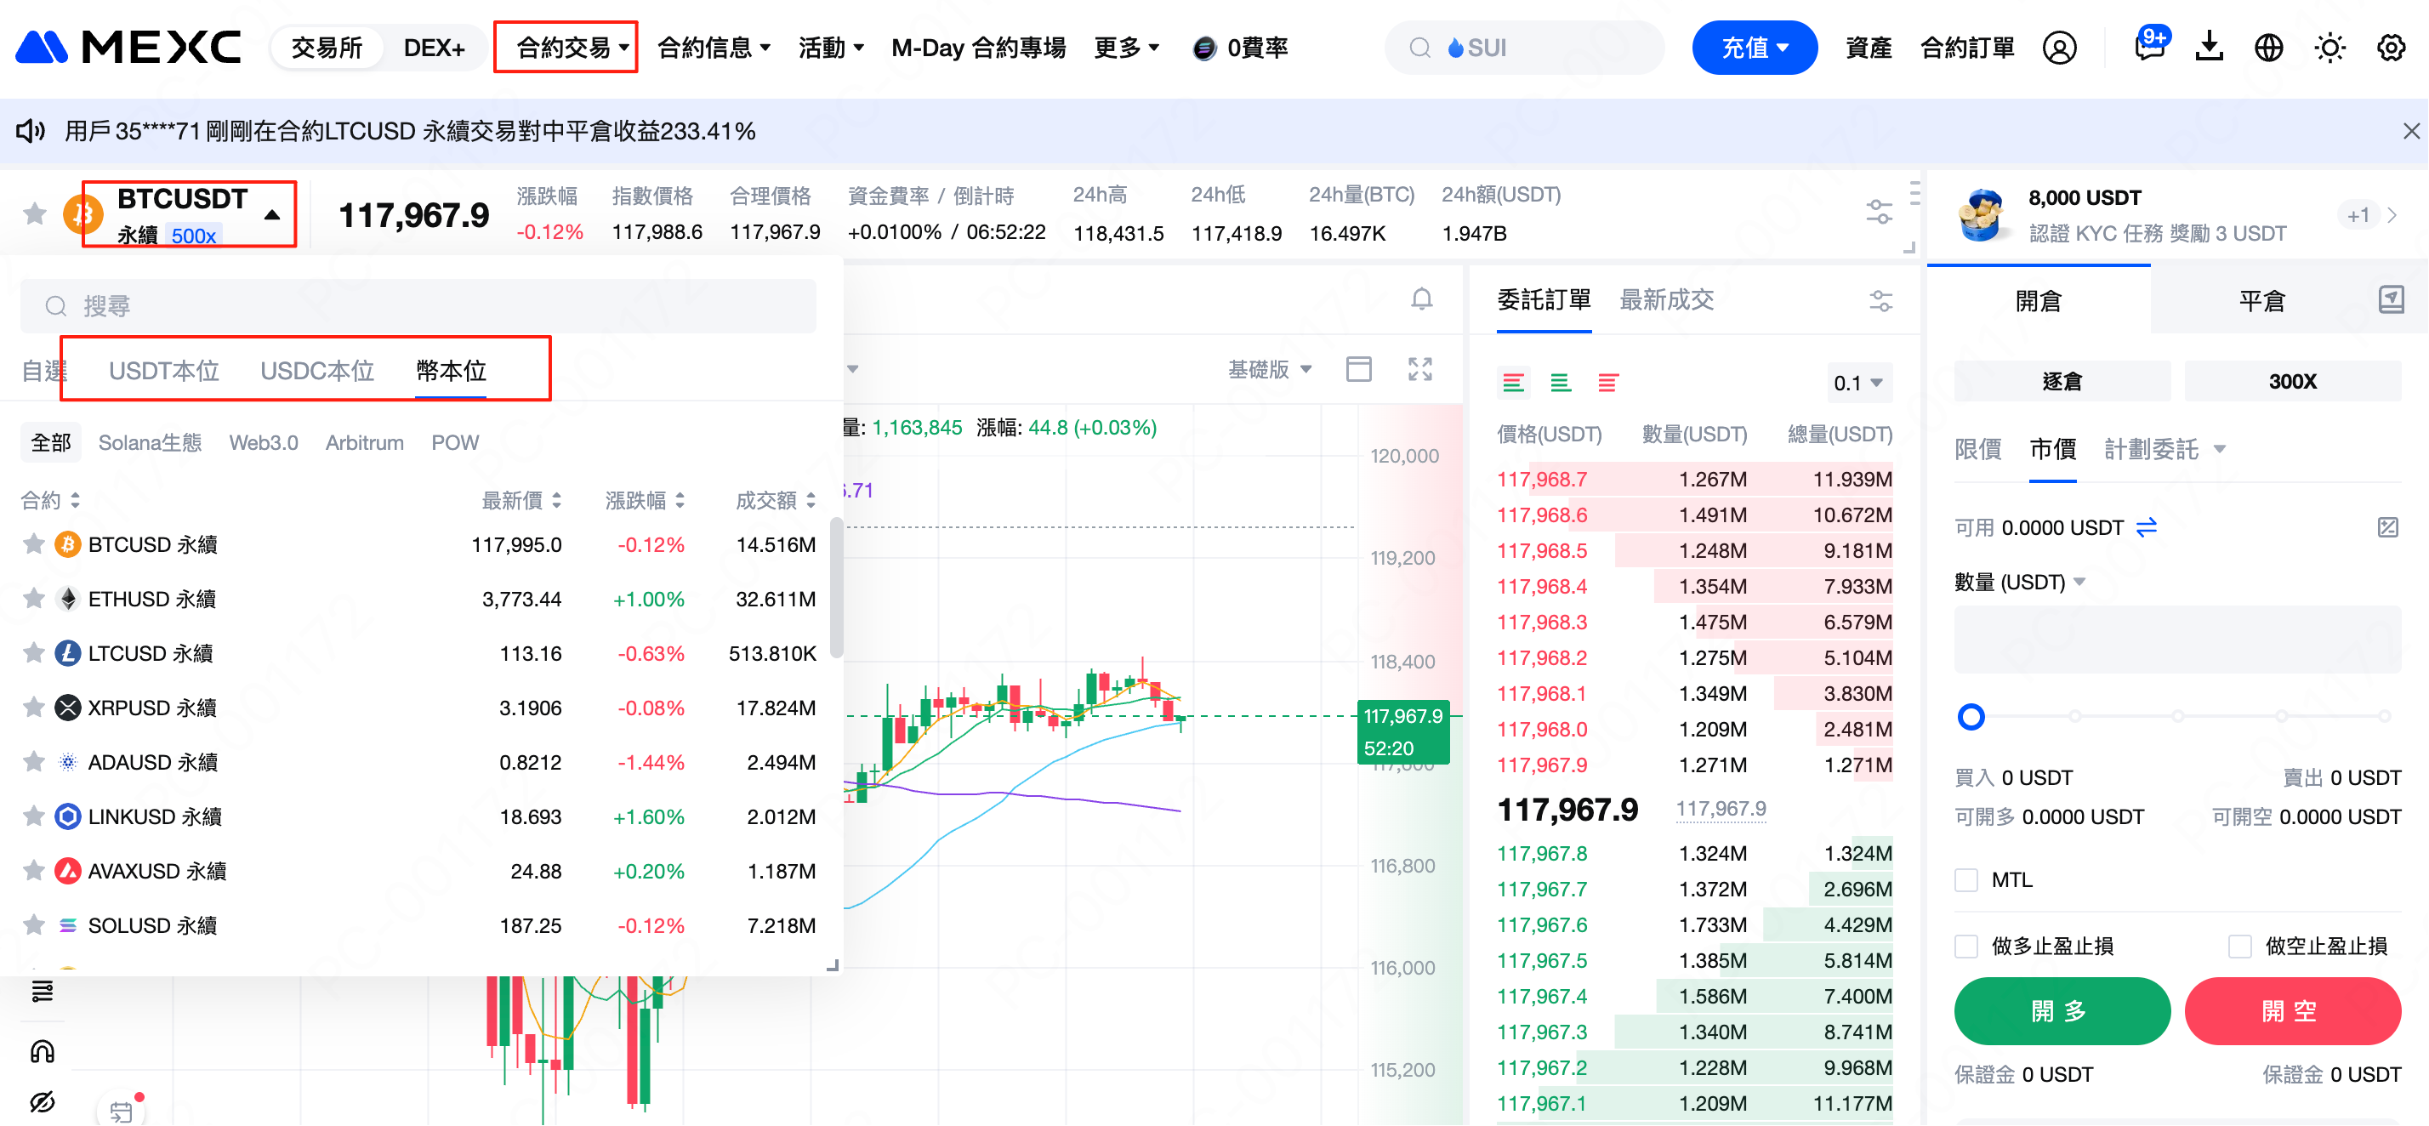Open order book settings icon

coord(1880,301)
